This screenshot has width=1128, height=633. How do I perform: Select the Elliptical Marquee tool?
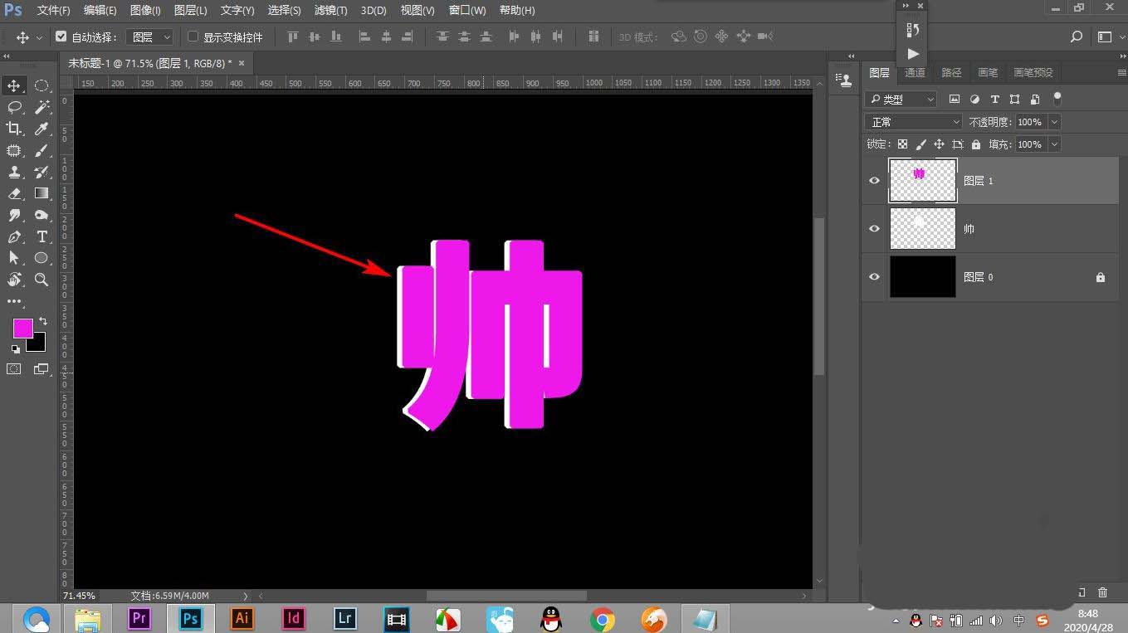42,85
